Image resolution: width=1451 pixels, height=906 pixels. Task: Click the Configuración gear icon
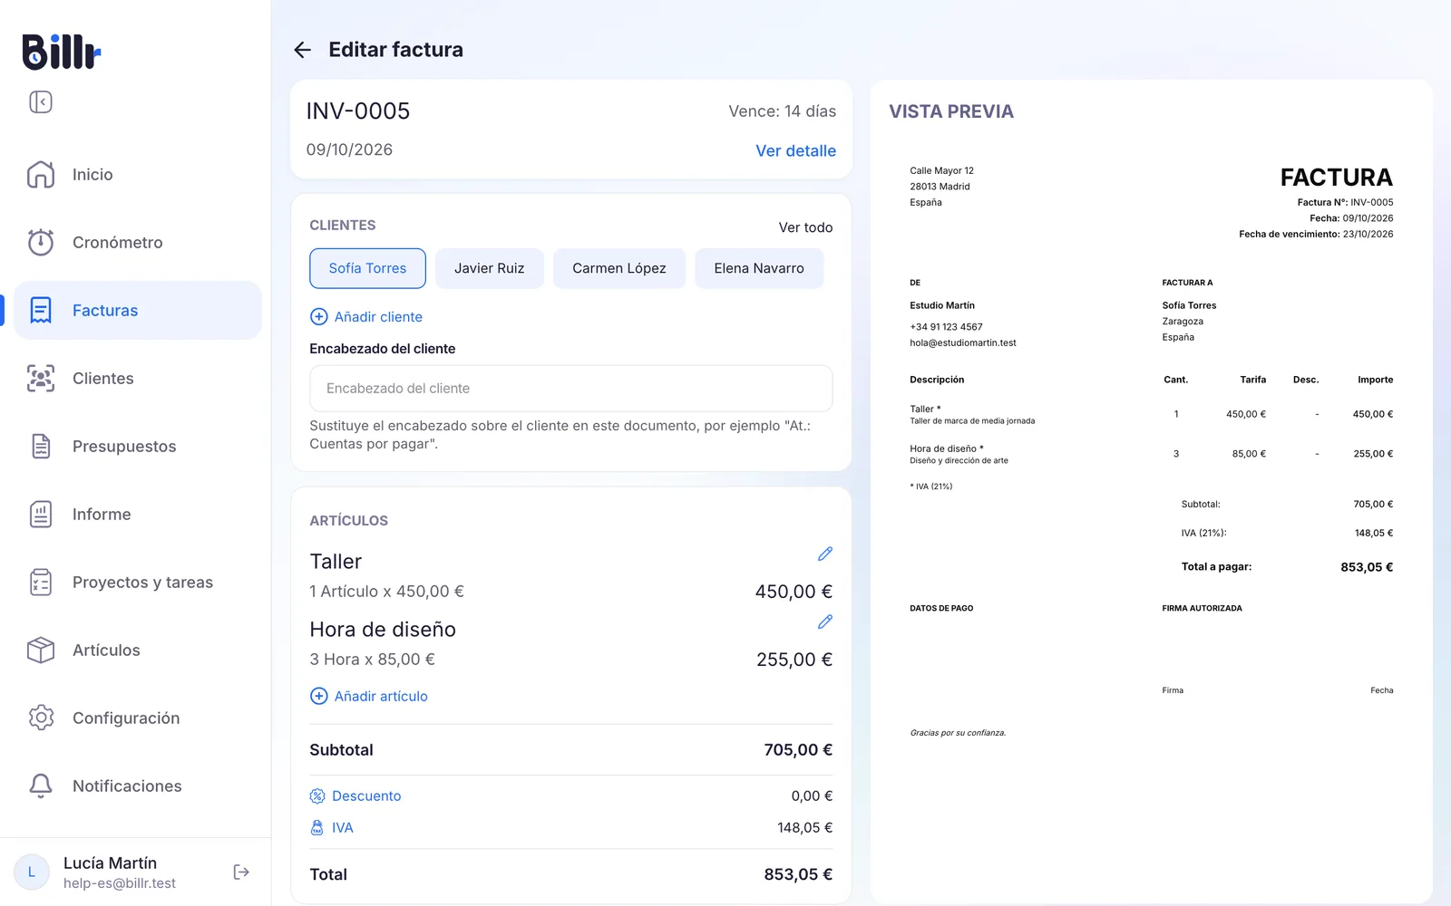click(x=41, y=718)
